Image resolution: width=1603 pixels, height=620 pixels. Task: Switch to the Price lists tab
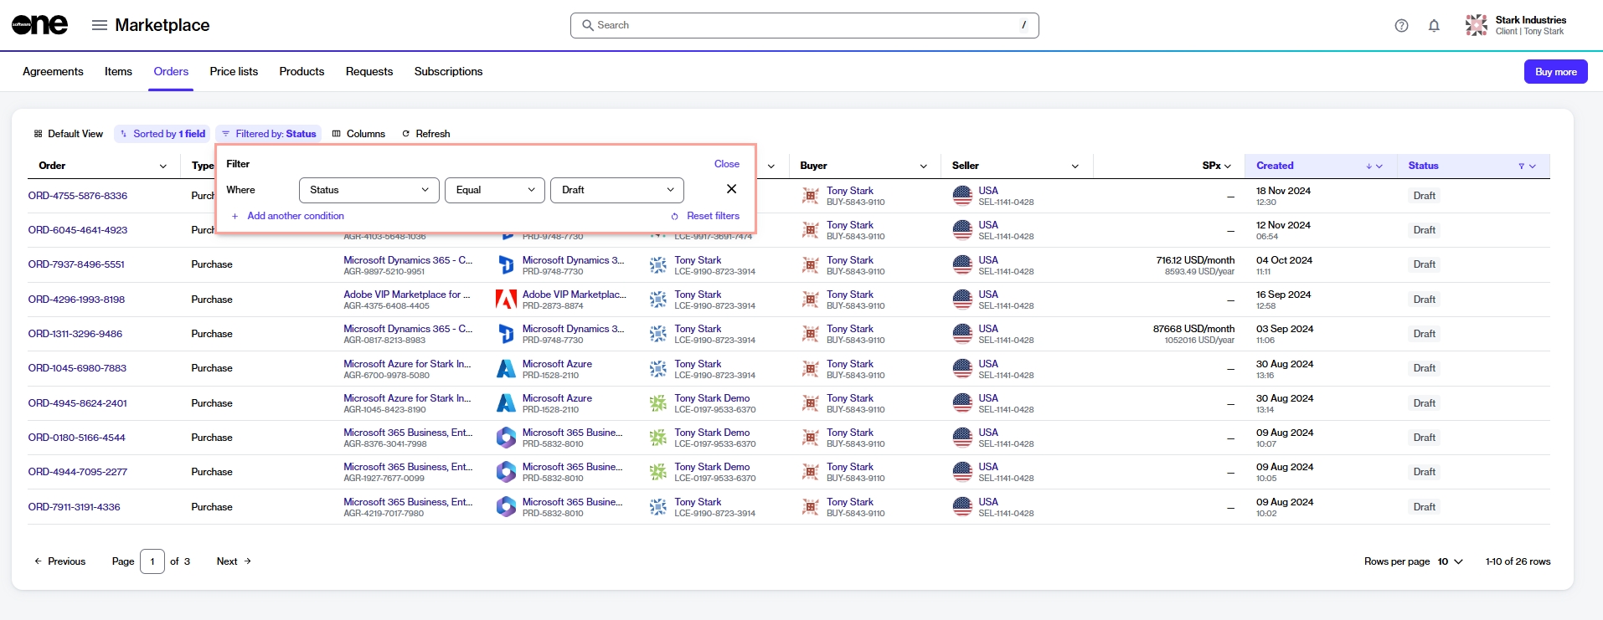click(234, 71)
